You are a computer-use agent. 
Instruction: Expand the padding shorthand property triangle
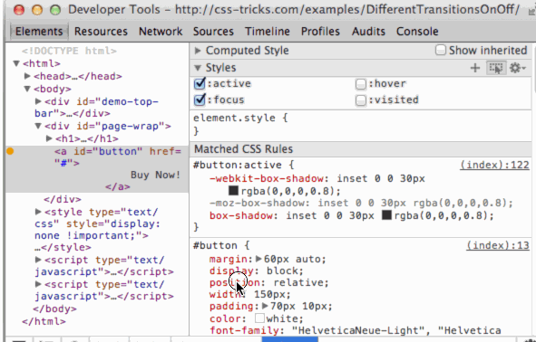265,306
